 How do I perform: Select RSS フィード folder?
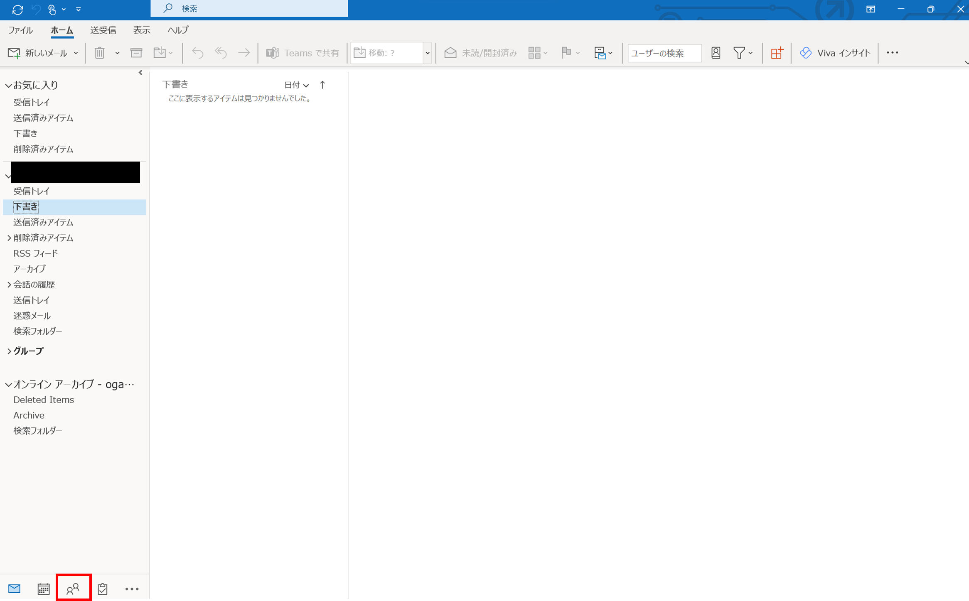click(x=35, y=253)
